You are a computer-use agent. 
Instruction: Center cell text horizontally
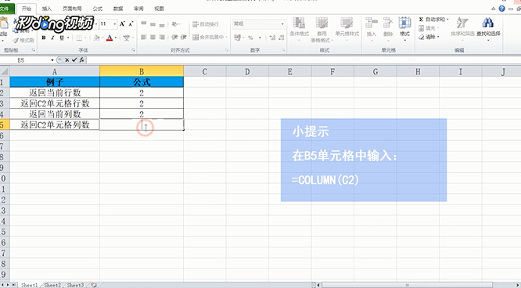(x=153, y=38)
